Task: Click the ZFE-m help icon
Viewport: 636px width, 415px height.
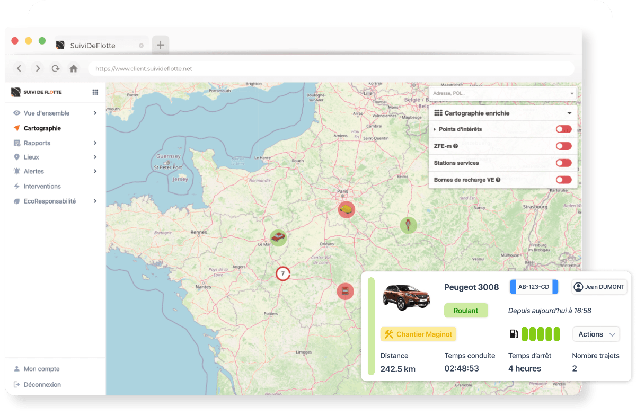Action: [456, 146]
